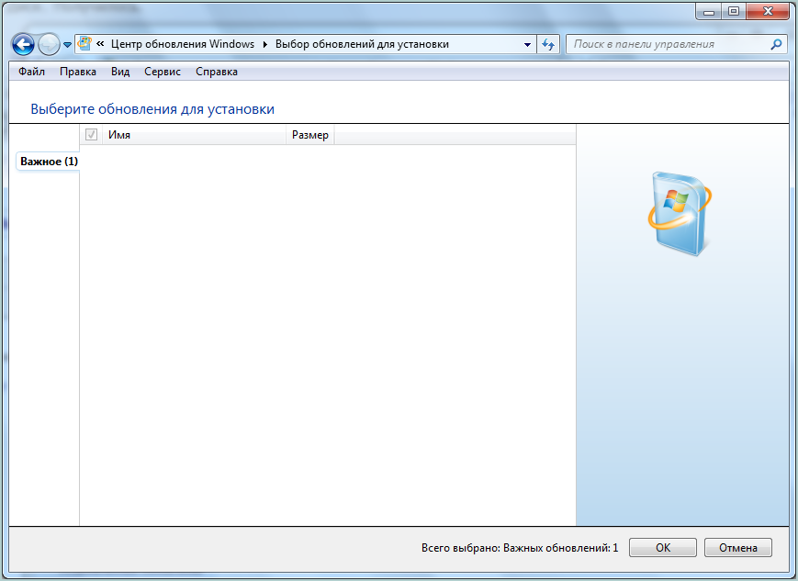
Task: Confirm selection with the OK button
Action: (x=663, y=547)
